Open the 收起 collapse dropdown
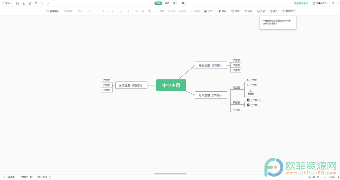This screenshot has height=180, width=340. [x=262, y=11]
